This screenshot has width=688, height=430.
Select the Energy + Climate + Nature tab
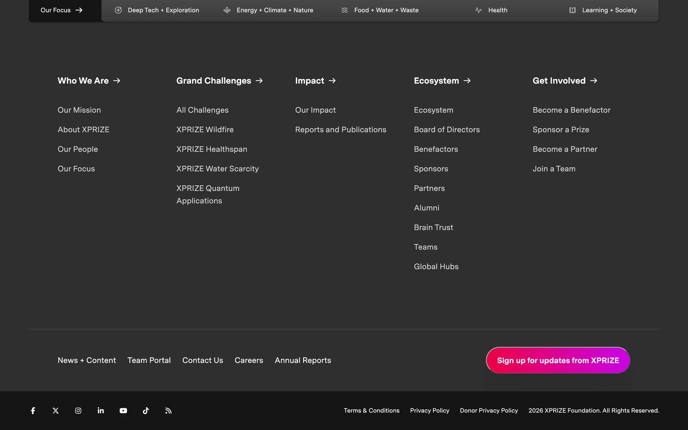click(269, 10)
